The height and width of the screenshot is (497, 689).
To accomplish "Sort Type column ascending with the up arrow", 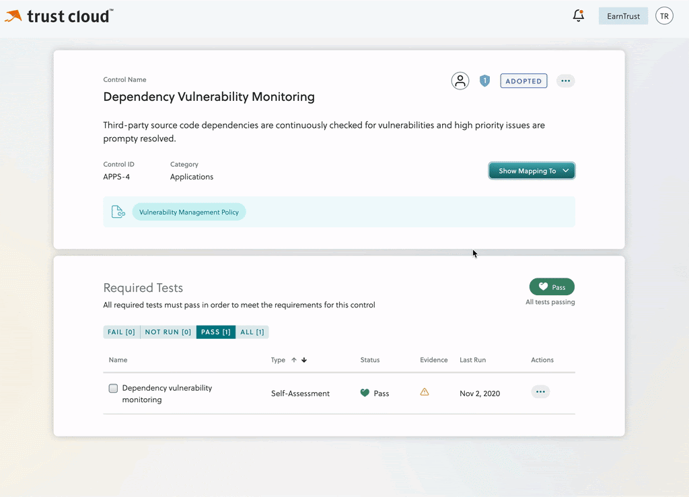I will (x=294, y=360).
